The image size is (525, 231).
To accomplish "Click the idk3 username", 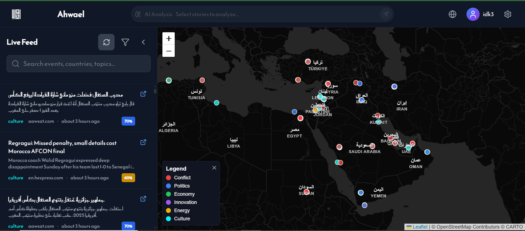I will [x=488, y=14].
